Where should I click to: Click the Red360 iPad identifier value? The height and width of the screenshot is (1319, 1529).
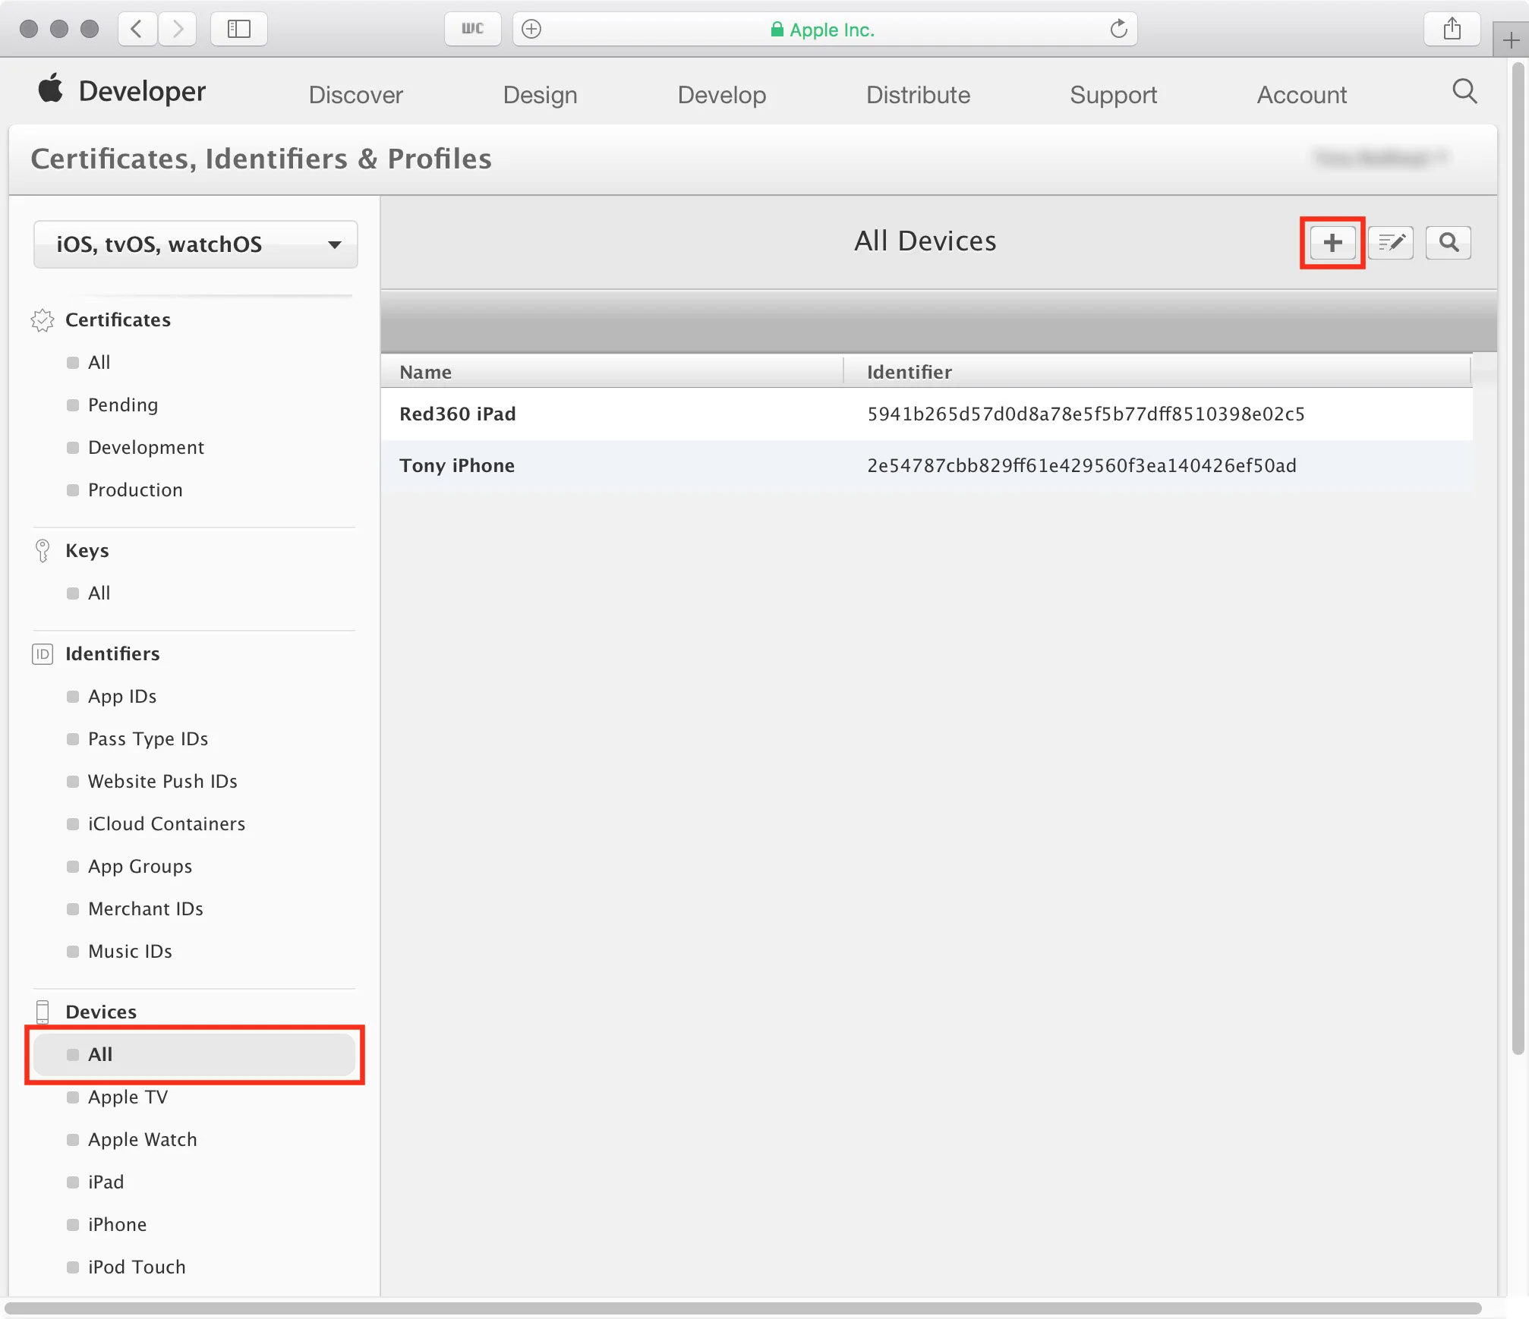tap(1086, 414)
